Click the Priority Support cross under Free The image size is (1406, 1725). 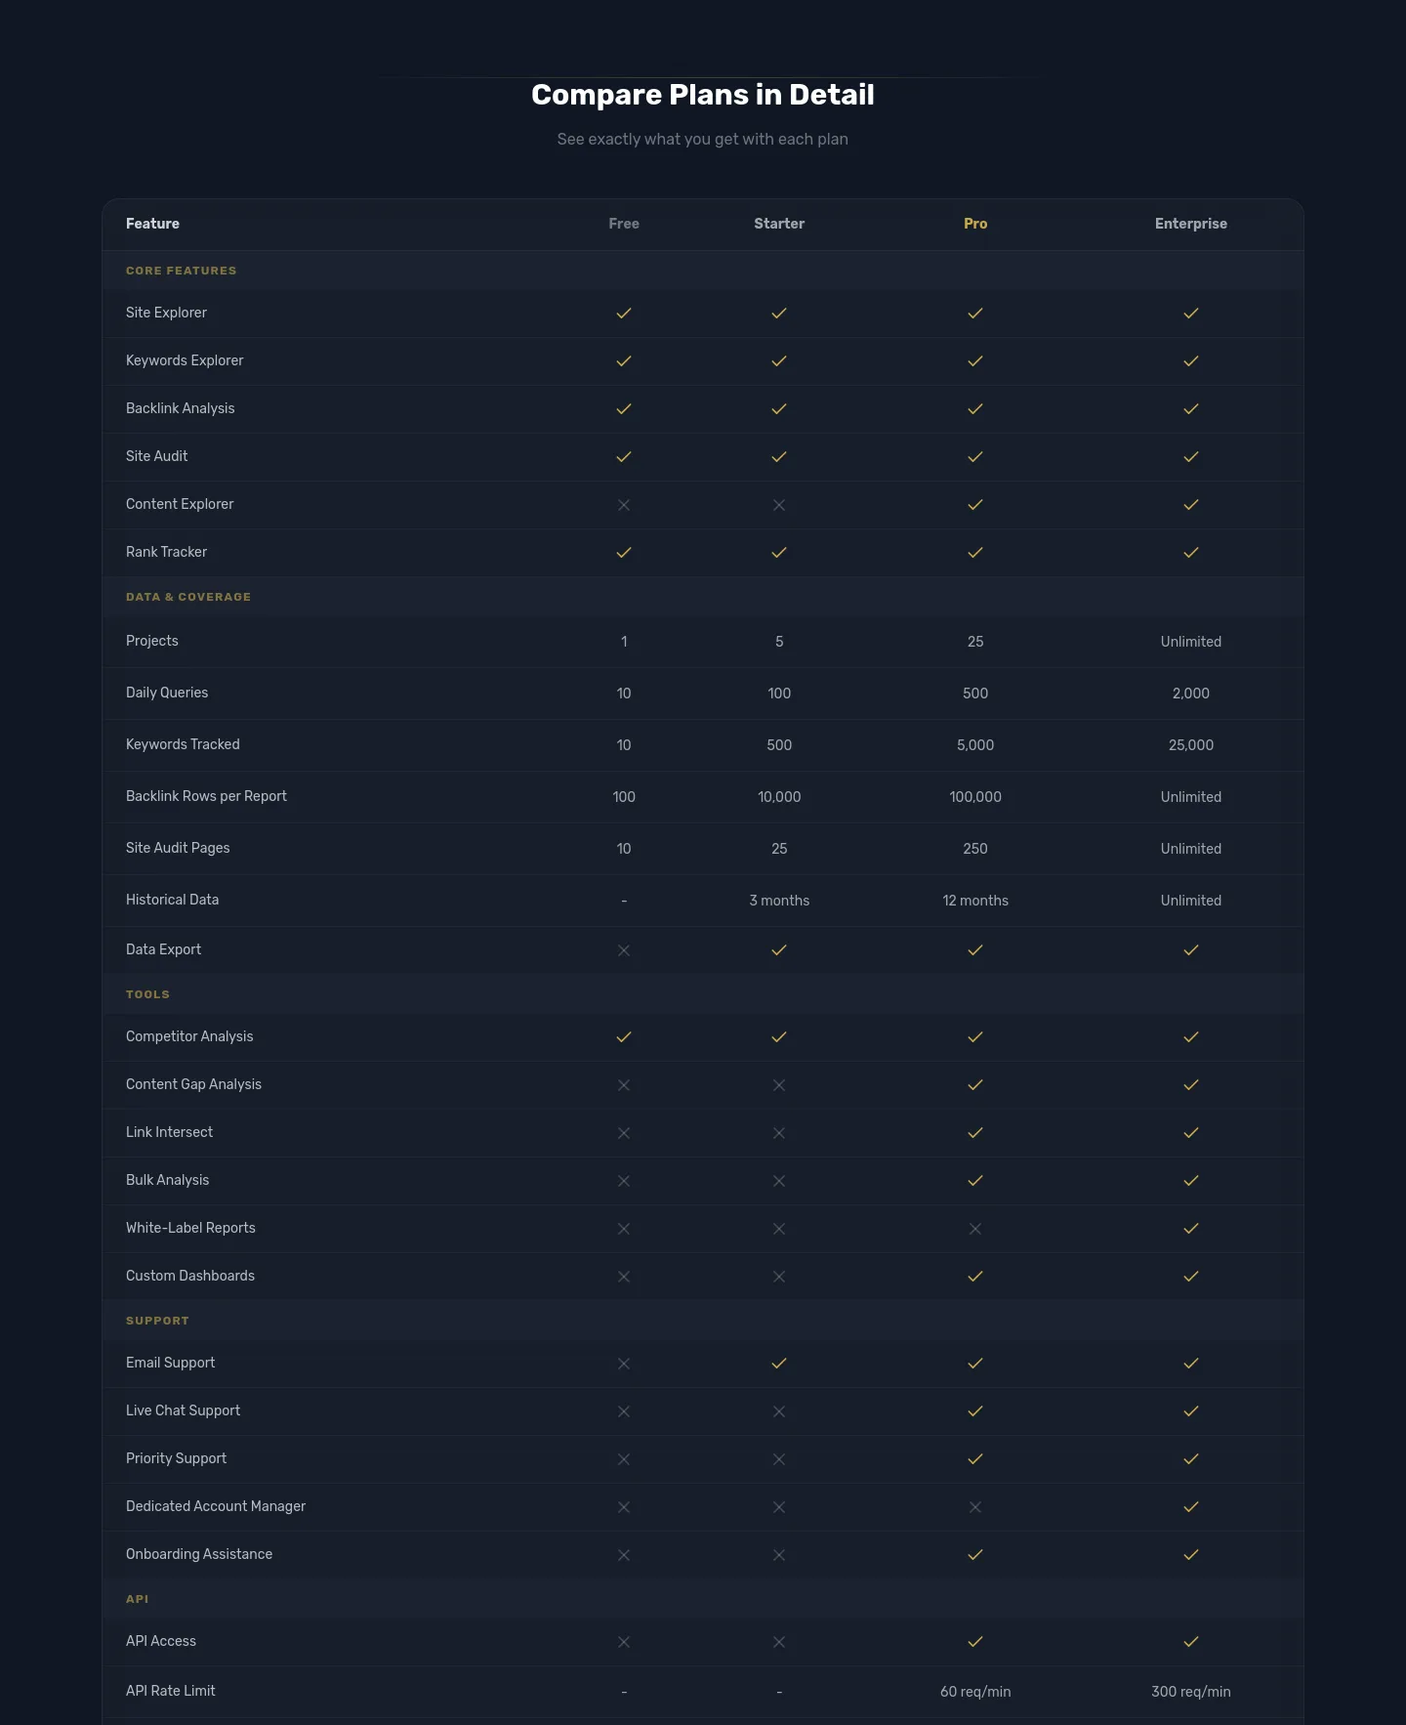tap(624, 1459)
